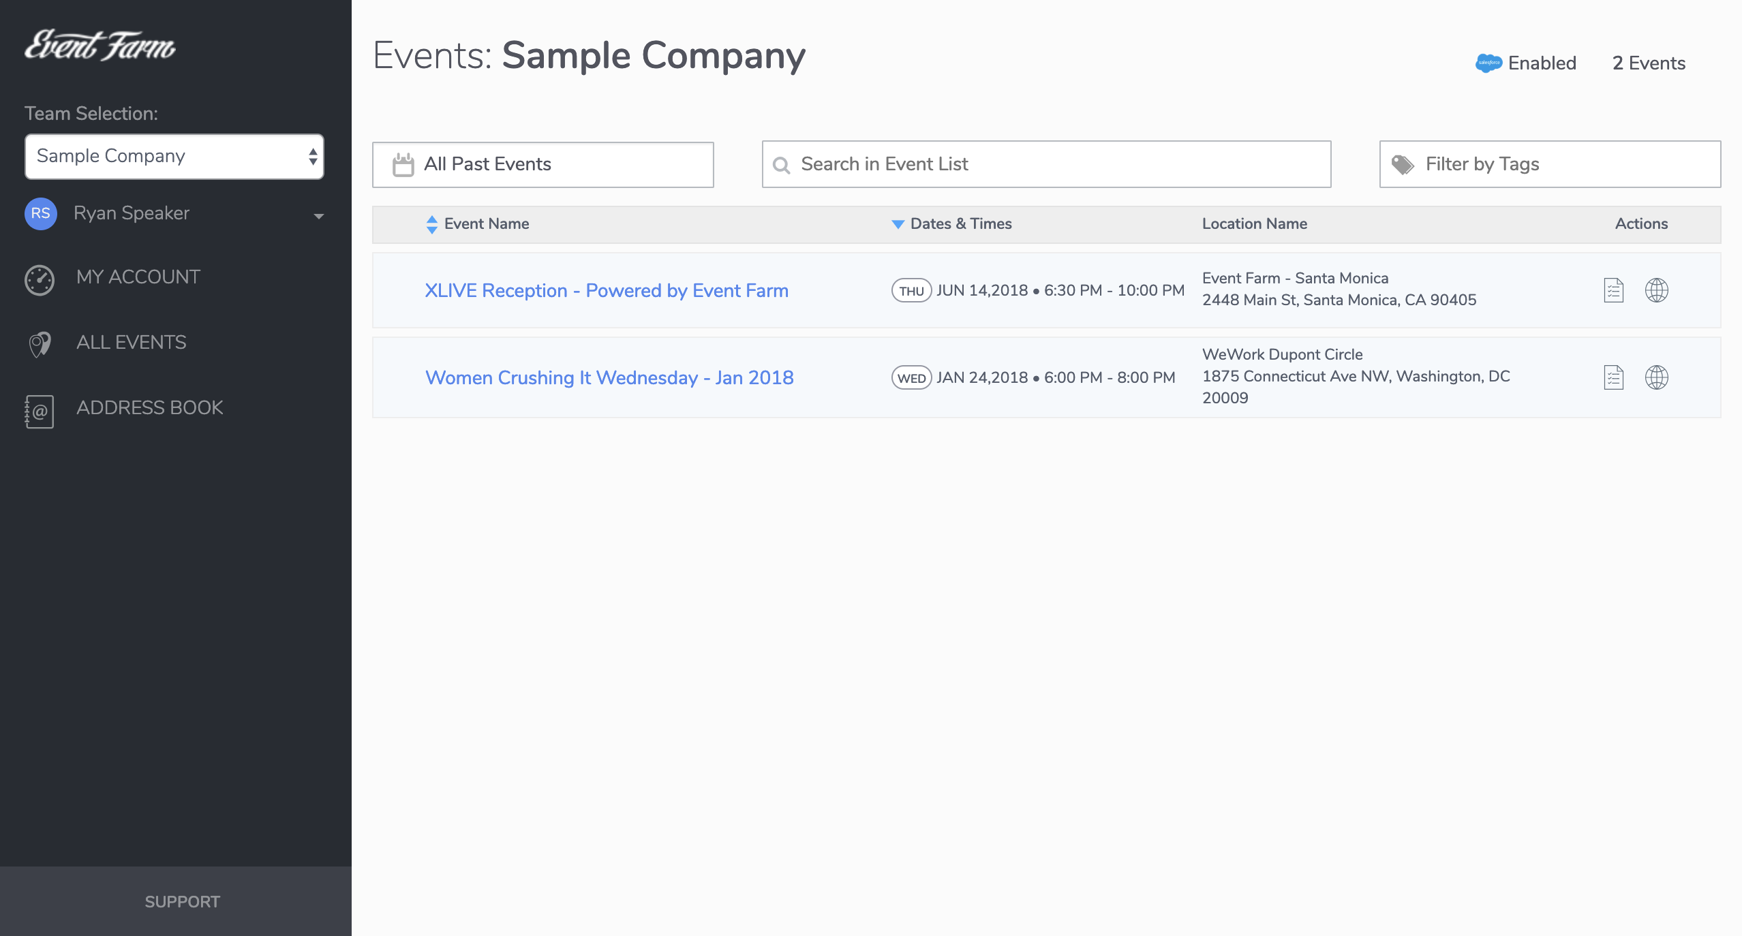Click the Address Book contact icon
Image resolution: width=1742 pixels, height=936 pixels.
(x=39, y=411)
